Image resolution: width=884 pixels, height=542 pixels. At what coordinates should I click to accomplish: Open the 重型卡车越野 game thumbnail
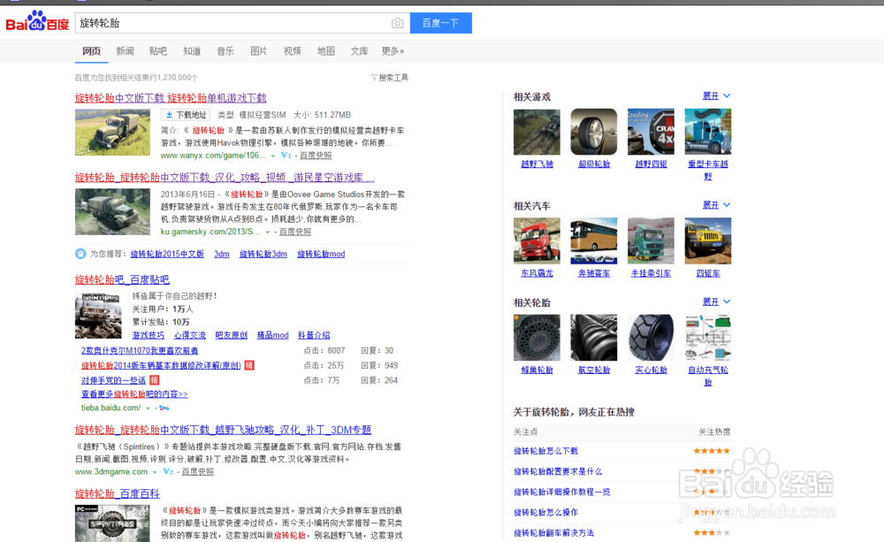707,132
